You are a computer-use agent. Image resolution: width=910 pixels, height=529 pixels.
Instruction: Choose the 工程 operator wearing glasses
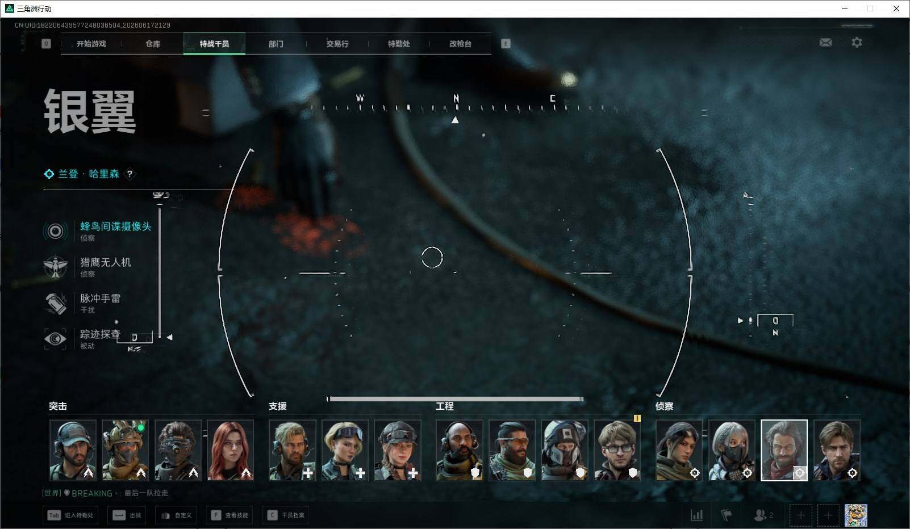coord(617,450)
